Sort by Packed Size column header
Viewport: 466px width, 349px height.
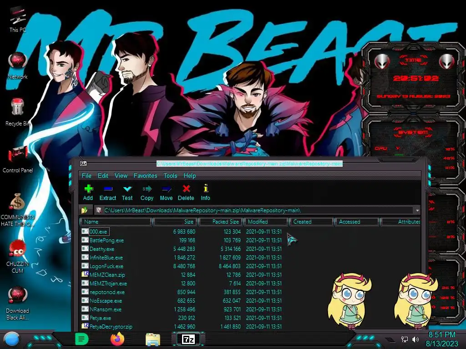[x=221, y=222]
